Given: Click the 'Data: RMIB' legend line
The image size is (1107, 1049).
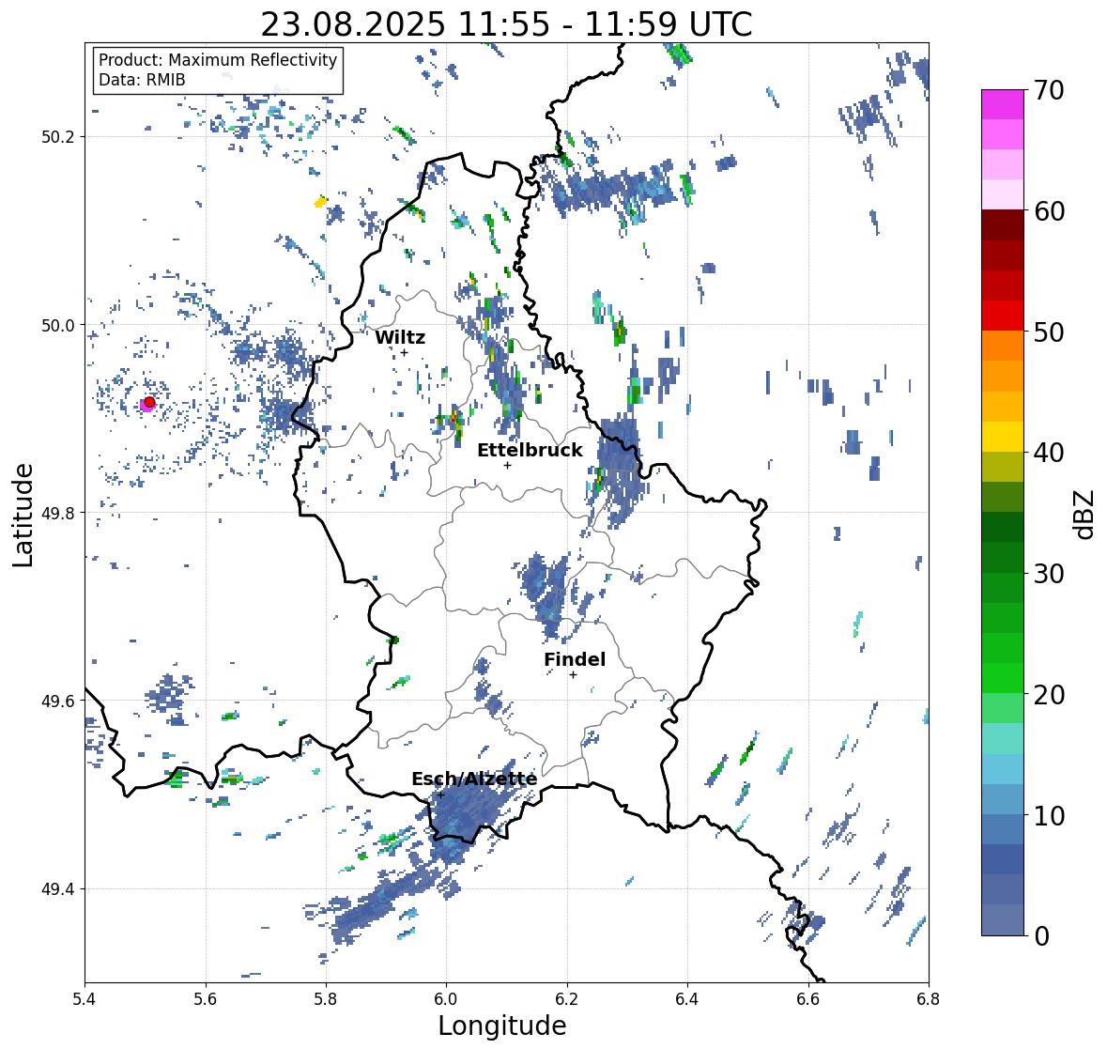Looking at the screenshot, I should tap(142, 80).
